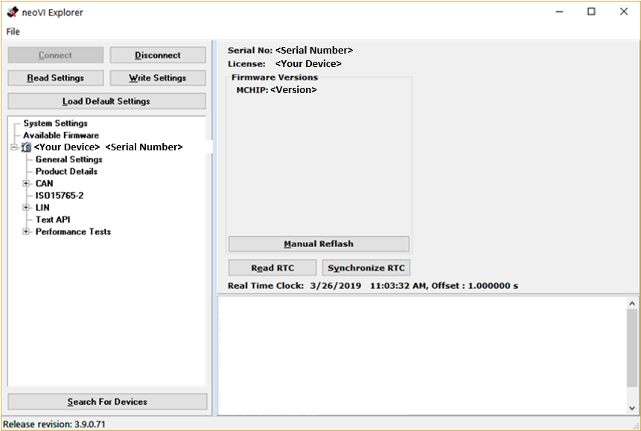Click the Read Settings button
Screen dimensions: 641x431
pyautogui.click(x=56, y=77)
